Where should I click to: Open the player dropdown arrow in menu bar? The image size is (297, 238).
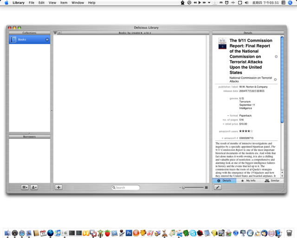tap(209, 3)
